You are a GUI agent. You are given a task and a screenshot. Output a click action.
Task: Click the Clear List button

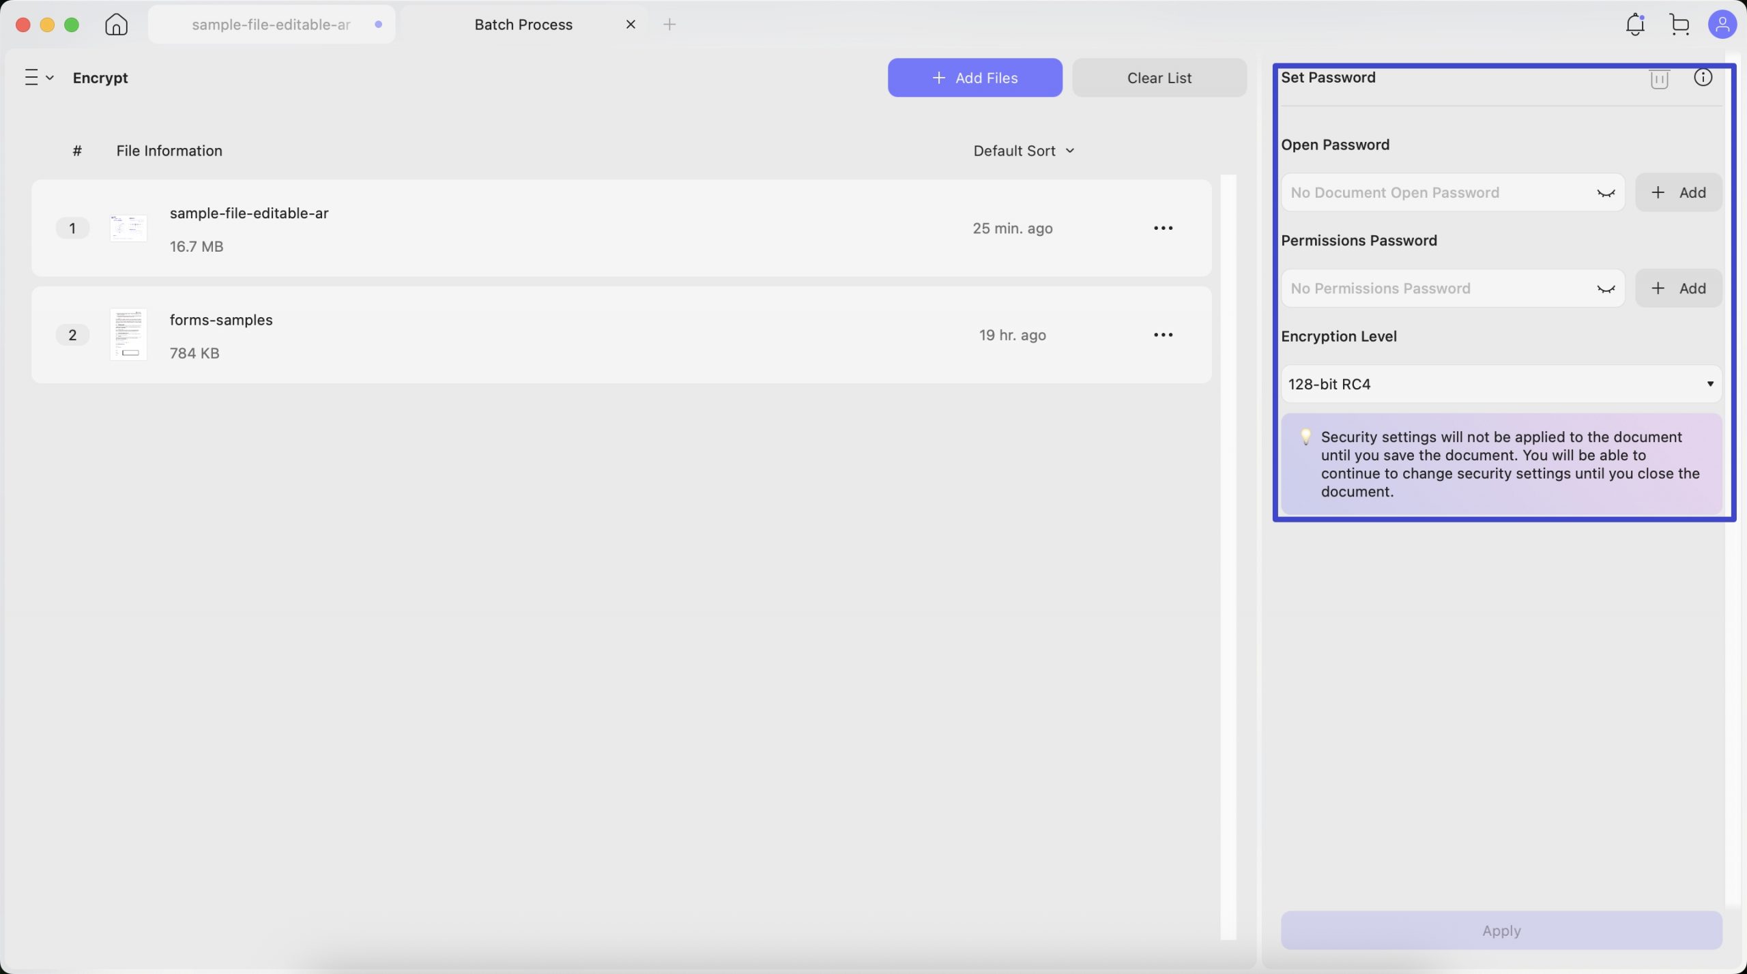[x=1159, y=78]
